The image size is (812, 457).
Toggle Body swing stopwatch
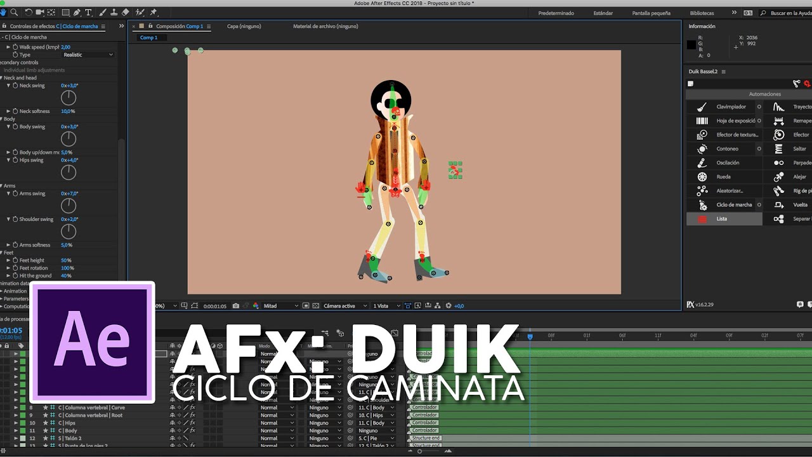[x=15, y=127]
